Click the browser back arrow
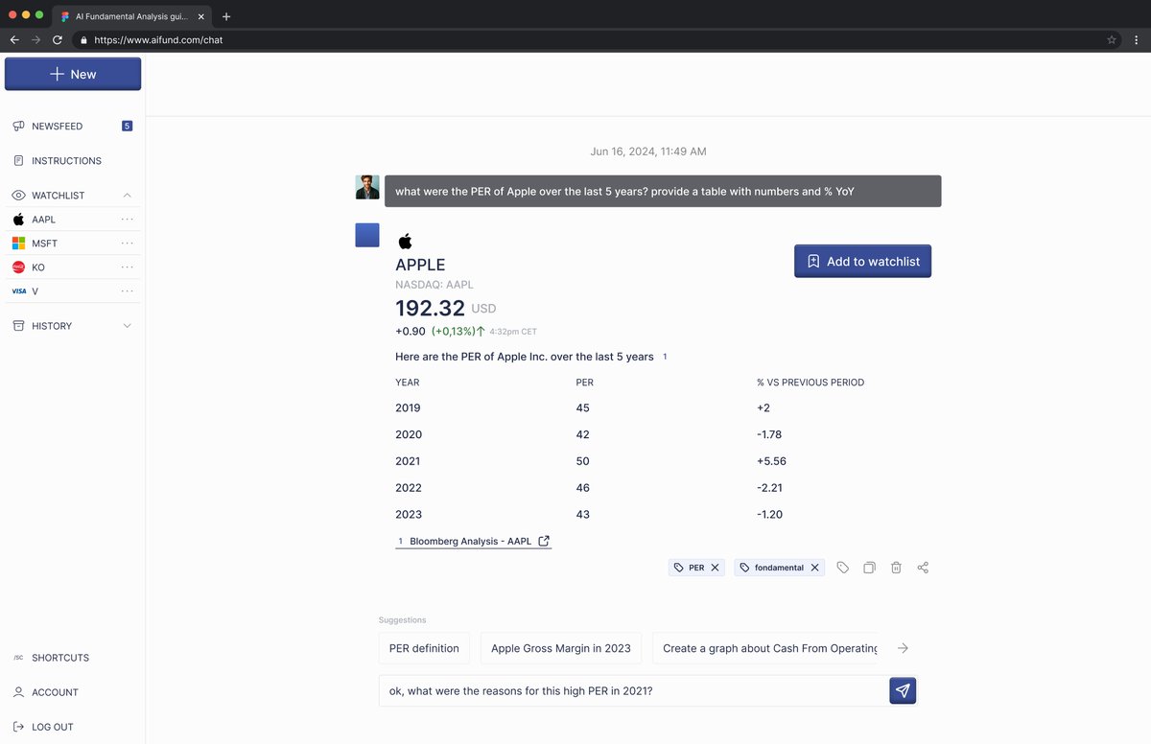 tap(14, 40)
